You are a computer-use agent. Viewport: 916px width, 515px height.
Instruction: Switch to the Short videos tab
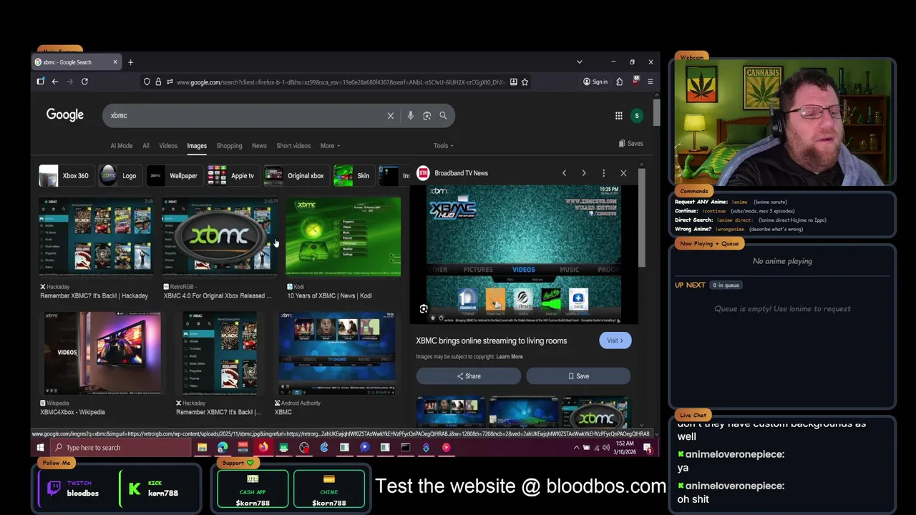pos(293,145)
